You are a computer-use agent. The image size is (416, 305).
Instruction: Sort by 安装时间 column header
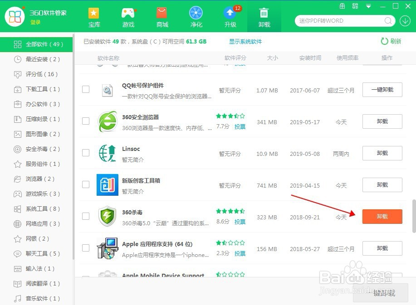(x=310, y=58)
